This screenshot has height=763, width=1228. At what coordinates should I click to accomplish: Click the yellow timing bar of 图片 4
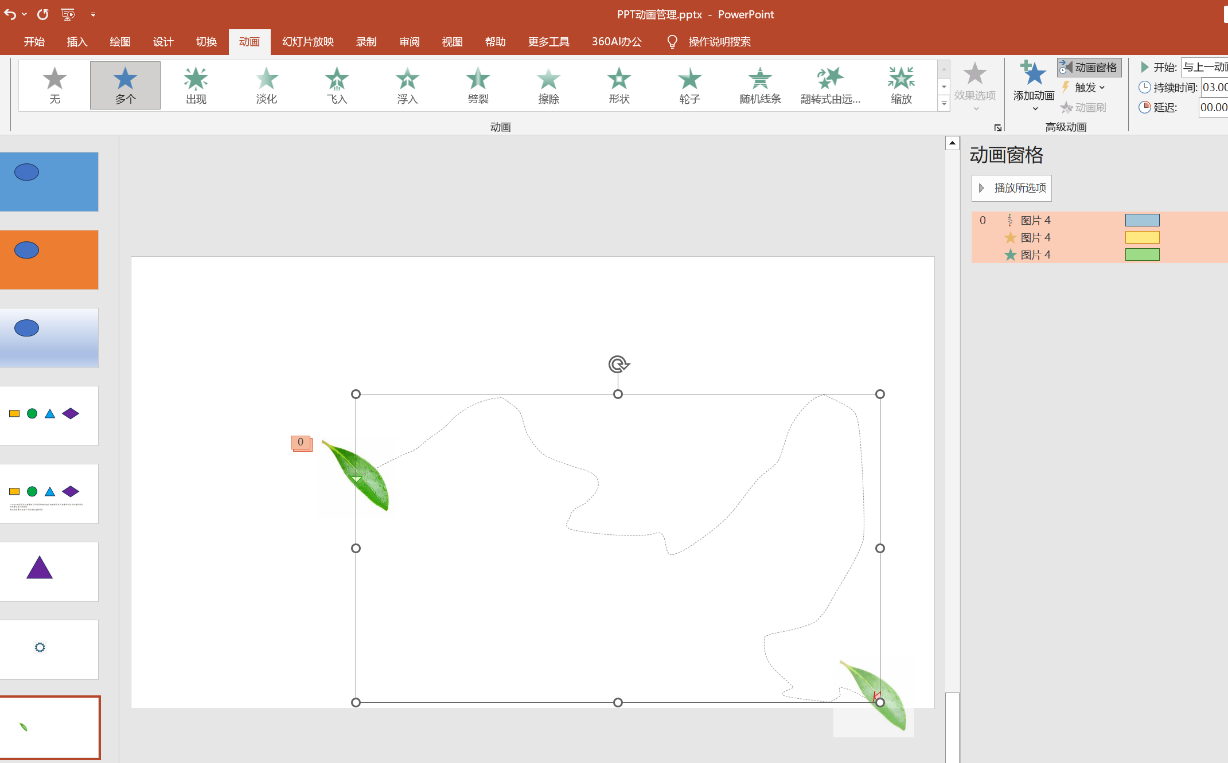point(1141,237)
